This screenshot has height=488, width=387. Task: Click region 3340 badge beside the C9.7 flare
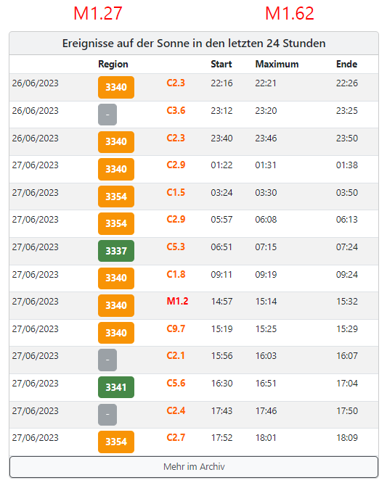pyautogui.click(x=116, y=333)
